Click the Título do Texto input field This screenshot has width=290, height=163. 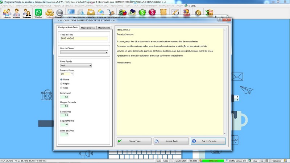(84, 38)
